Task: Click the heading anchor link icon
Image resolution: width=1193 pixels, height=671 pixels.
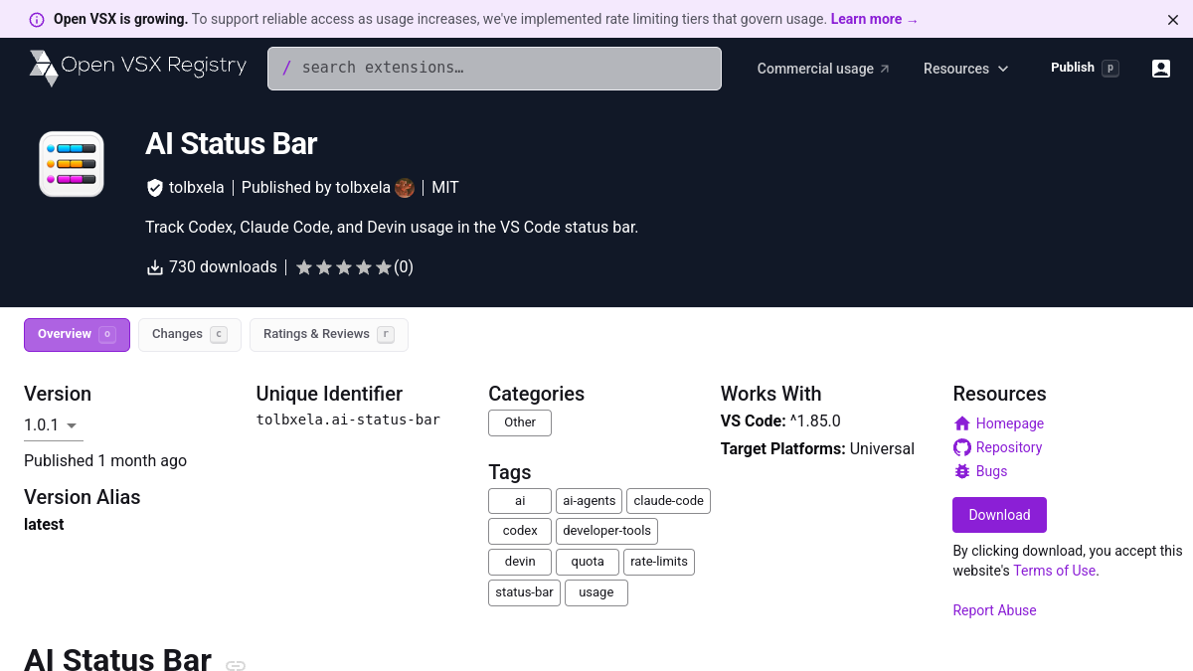Action: coord(236,665)
